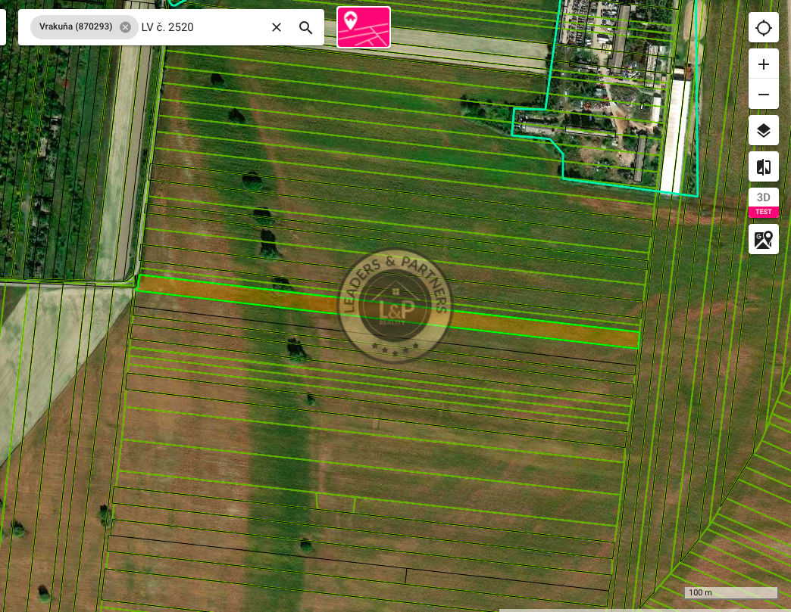
Task: Switch to 3D TEST view
Action: [763, 203]
